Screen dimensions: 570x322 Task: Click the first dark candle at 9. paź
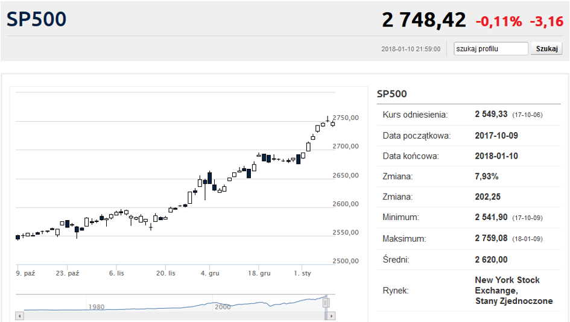coord(17,237)
